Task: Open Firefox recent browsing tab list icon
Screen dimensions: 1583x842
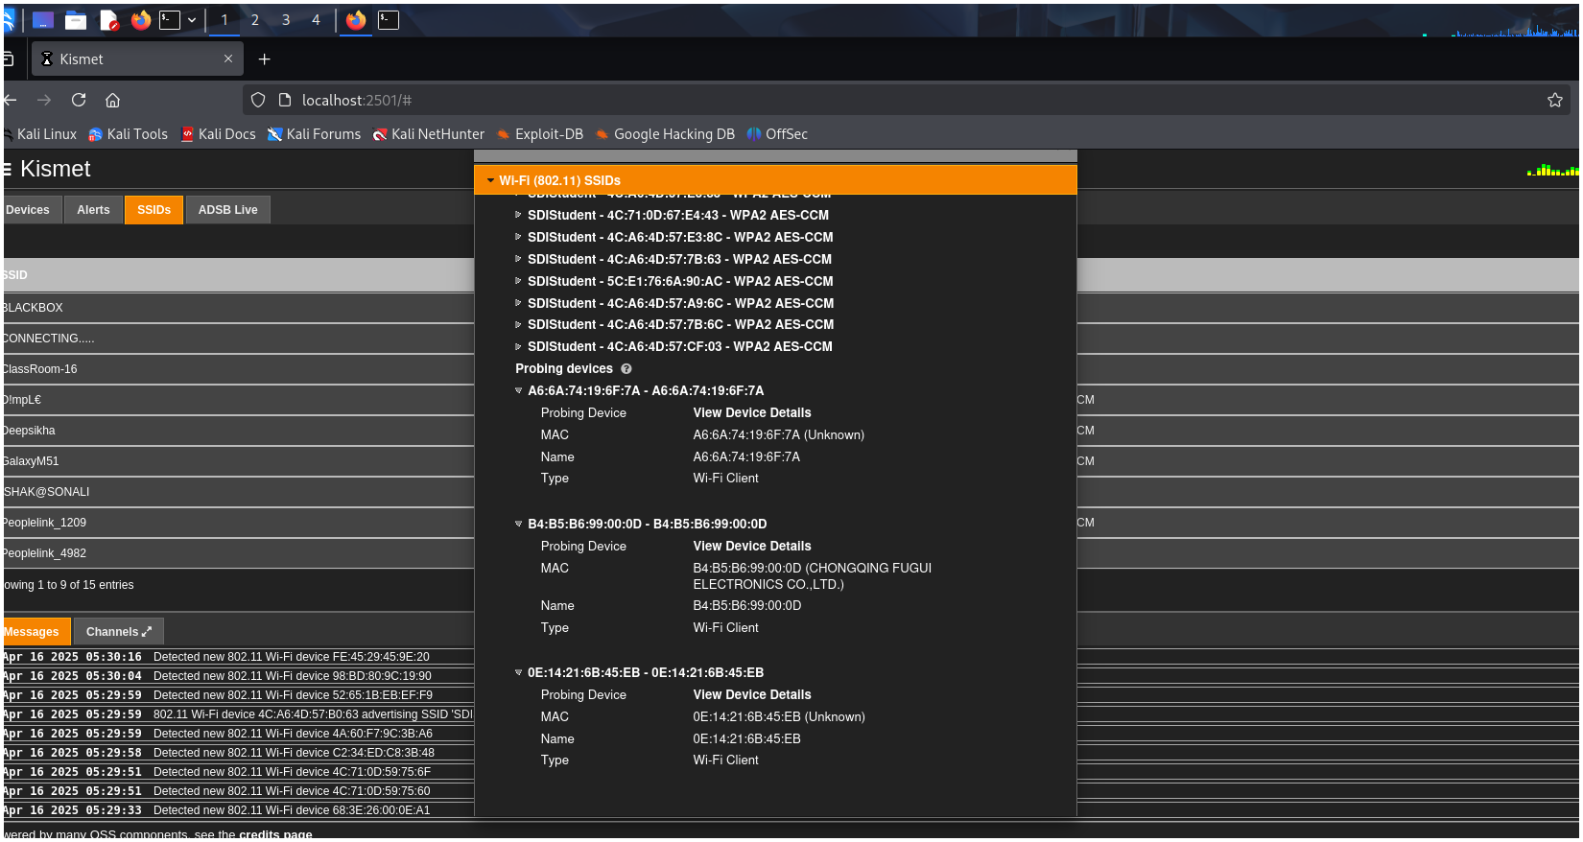Action: [8, 59]
